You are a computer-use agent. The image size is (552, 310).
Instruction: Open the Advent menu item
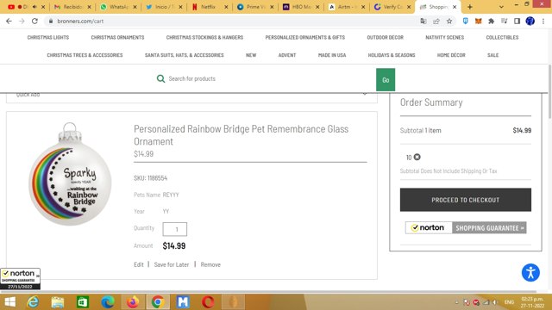287,55
